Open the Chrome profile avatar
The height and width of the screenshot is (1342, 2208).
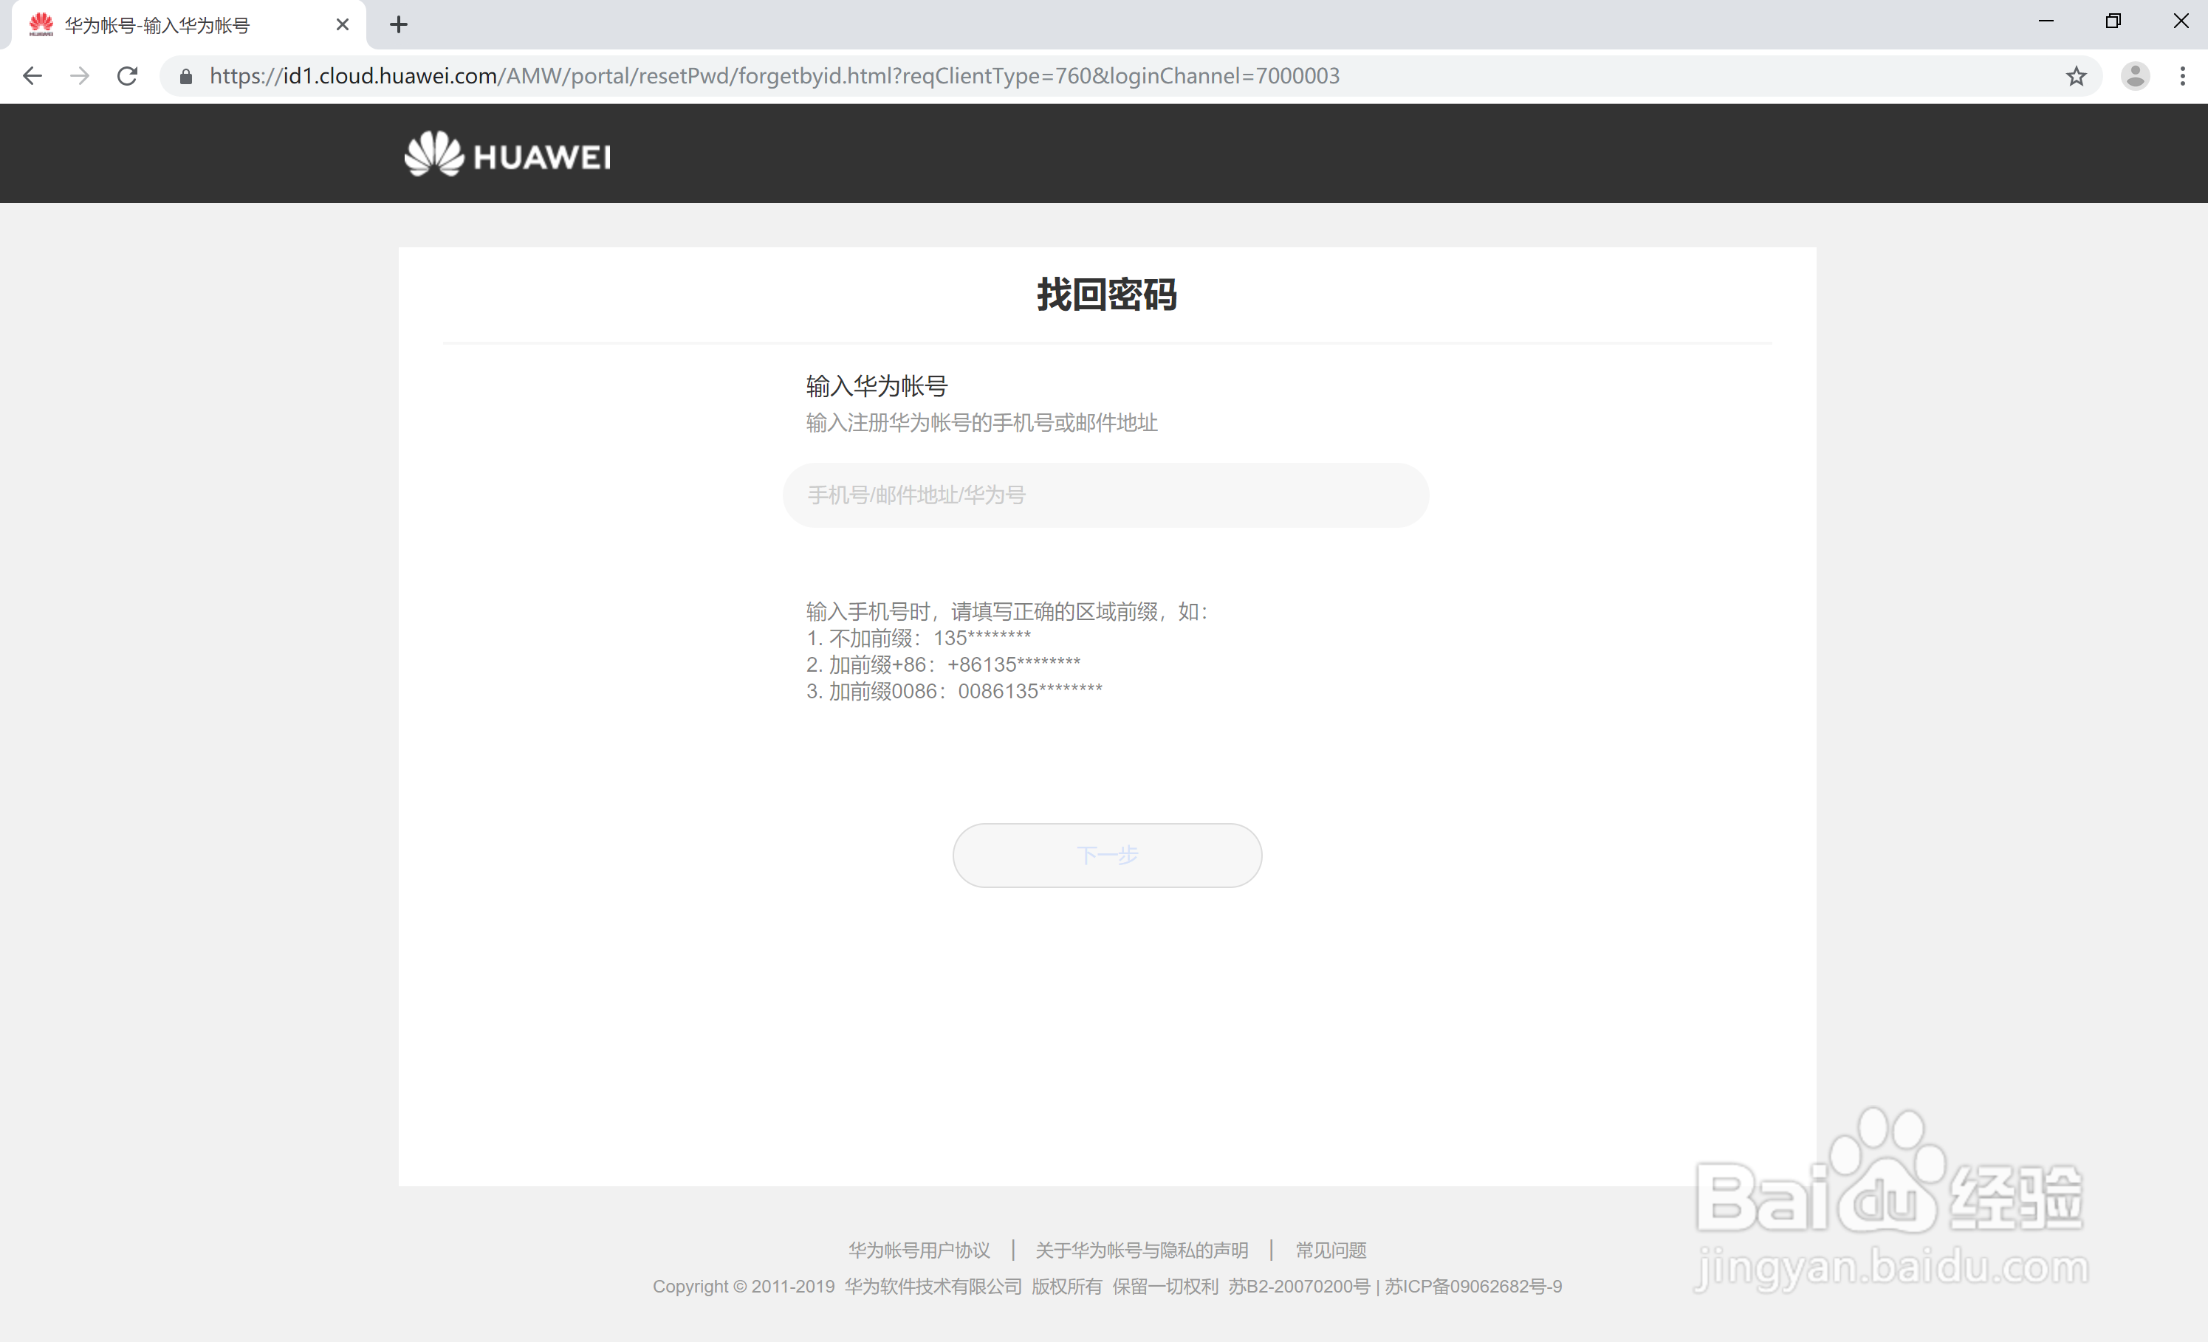(2136, 76)
